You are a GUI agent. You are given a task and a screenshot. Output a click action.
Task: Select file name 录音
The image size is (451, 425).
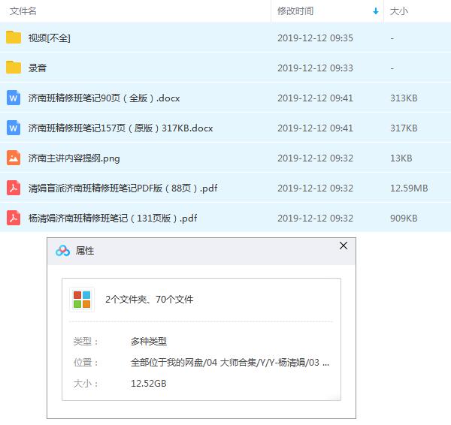[x=38, y=68]
